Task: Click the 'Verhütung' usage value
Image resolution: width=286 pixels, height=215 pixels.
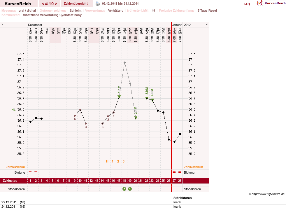Action: pos(116,11)
